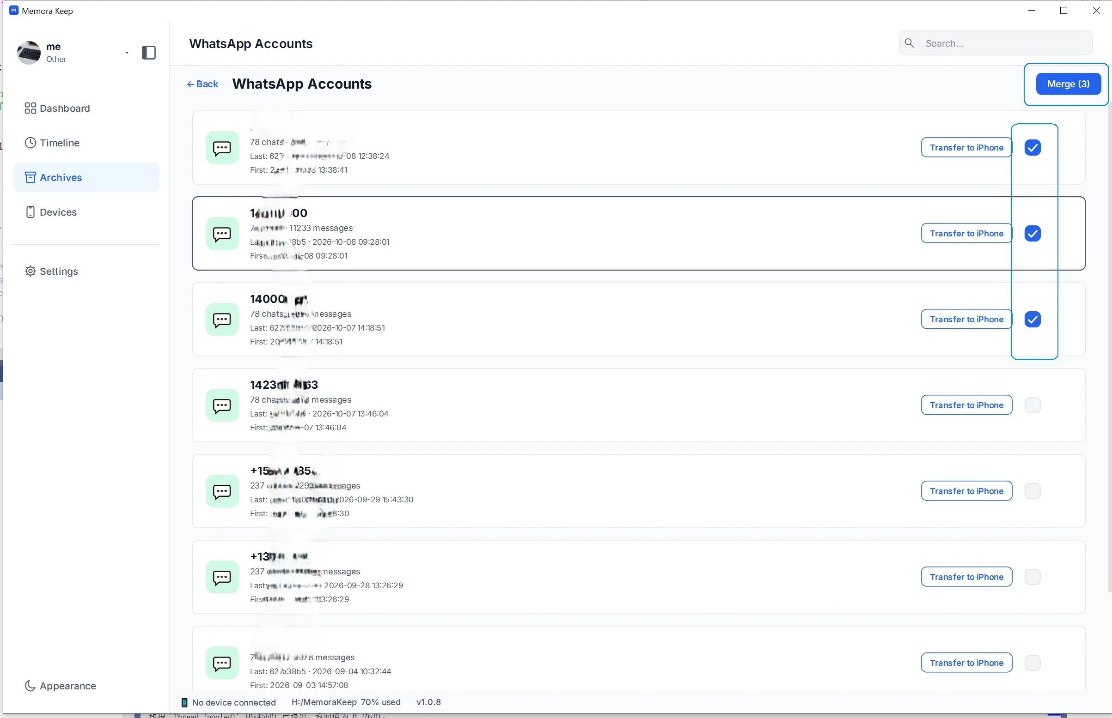Check the account dated 2026-09-28 13:26:29
Viewport: 1112px width, 718px height.
[x=1032, y=577]
